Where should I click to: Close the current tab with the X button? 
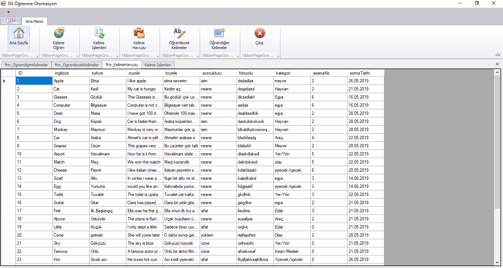497,64
